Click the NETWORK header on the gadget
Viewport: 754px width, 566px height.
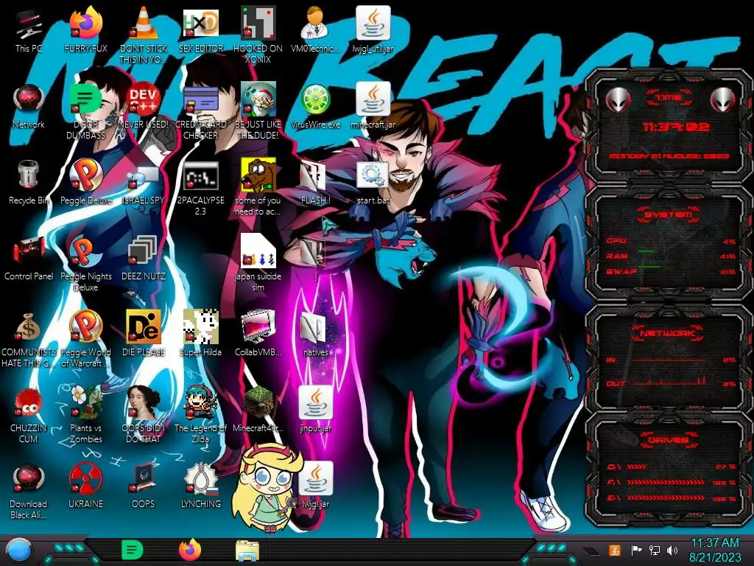pyautogui.click(x=668, y=333)
